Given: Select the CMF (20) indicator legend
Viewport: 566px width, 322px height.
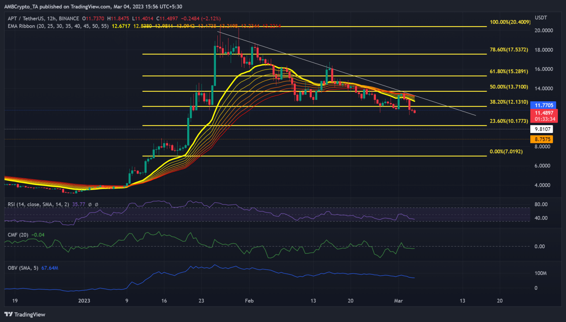Looking at the screenshot, I should [18, 235].
